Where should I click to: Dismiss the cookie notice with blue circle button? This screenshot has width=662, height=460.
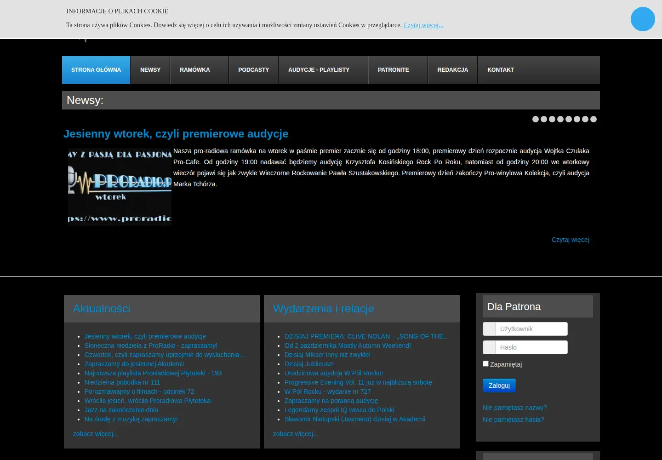pos(643,19)
